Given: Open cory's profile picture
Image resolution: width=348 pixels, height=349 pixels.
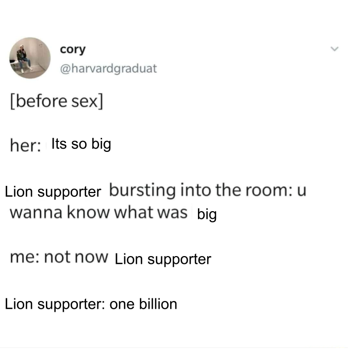Looking at the screenshot, I should coord(30,58).
